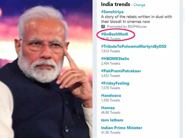The image size is (185, 138).
Task: Open the Handwara trending topic
Action: click(111, 95)
